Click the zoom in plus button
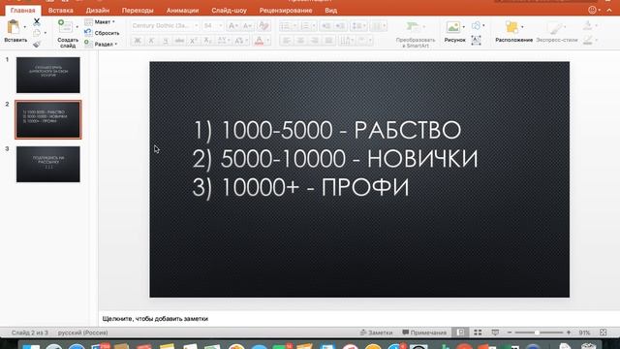Screen dimensions: 620x349 (x=569, y=333)
